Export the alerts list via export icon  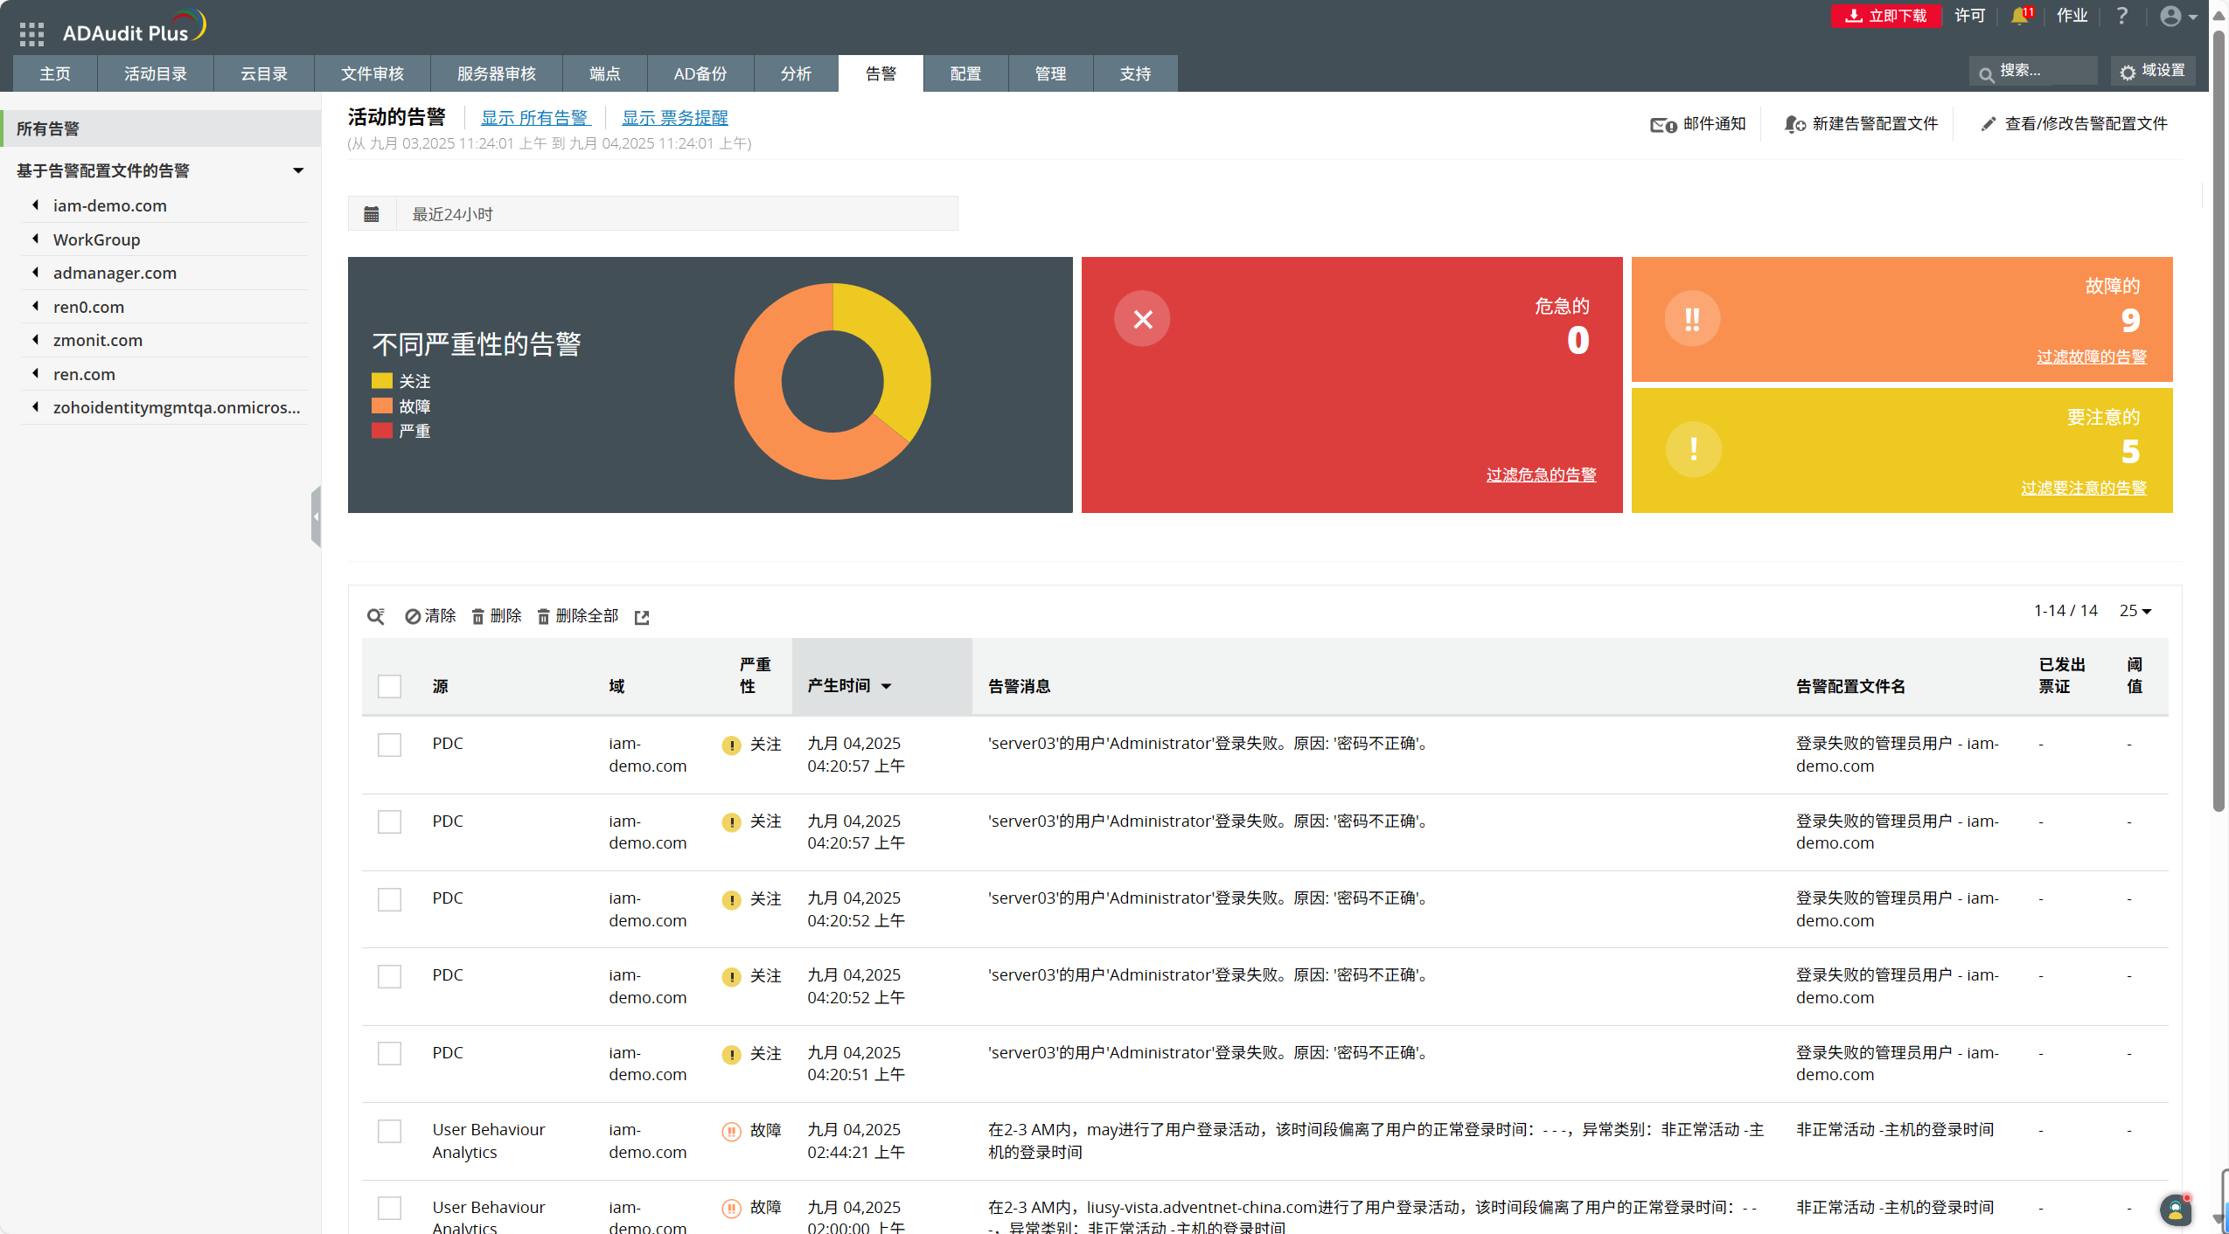[643, 617]
